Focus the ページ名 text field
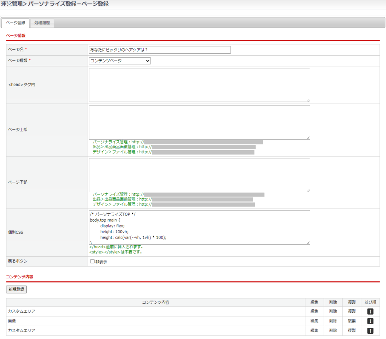This screenshot has width=386, height=339. pyautogui.click(x=160, y=50)
